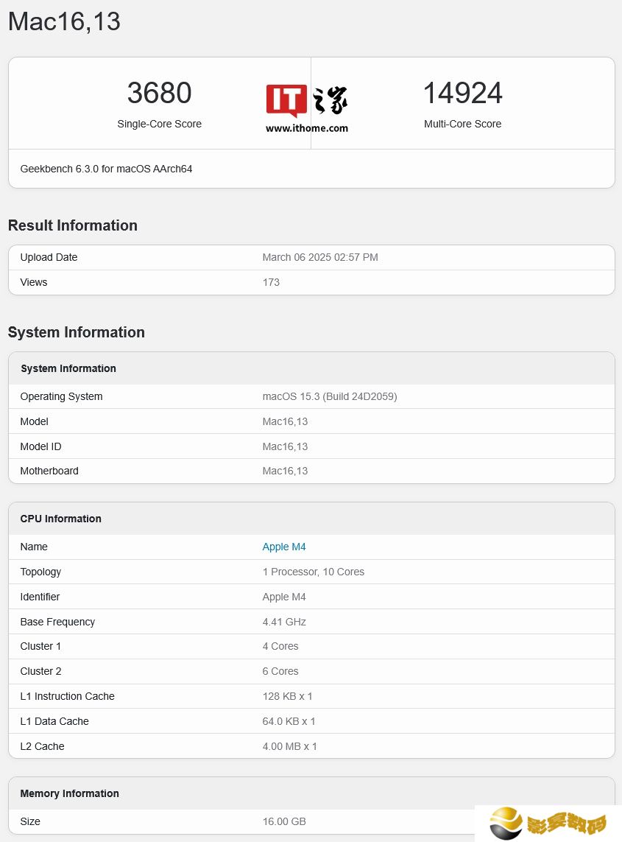Screen dimensions: 622x842
Task: Select the Apple M4 value in Identifier row
Action: click(x=284, y=597)
